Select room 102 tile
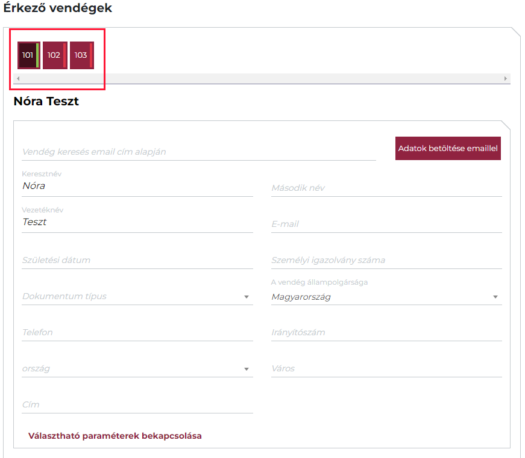 tap(54, 55)
